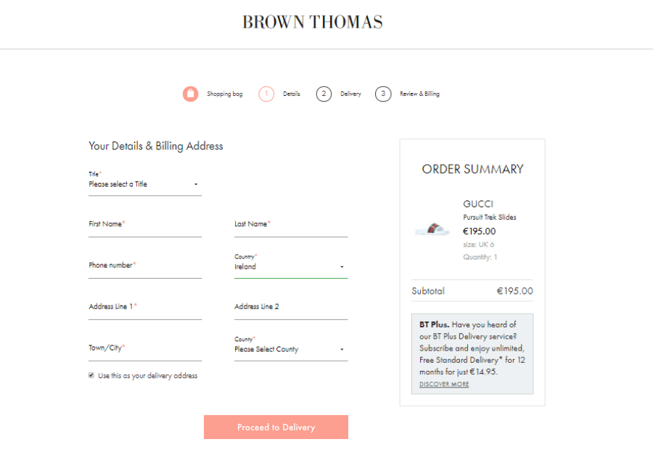Click the Gucci Pursuit Trek Slides thumbnail
653x471 pixels.
pos(432,229)
